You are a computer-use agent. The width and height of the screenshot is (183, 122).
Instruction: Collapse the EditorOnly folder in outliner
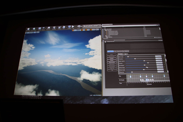coord(105,30)
